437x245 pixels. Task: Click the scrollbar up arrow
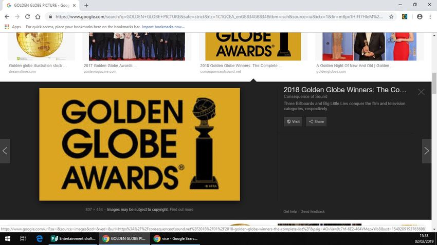(434, 35)
